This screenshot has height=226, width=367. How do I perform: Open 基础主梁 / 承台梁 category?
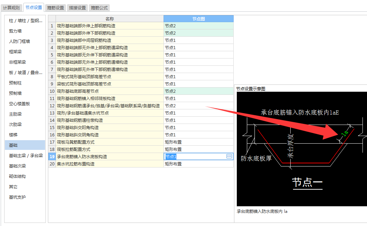point(25,155)
